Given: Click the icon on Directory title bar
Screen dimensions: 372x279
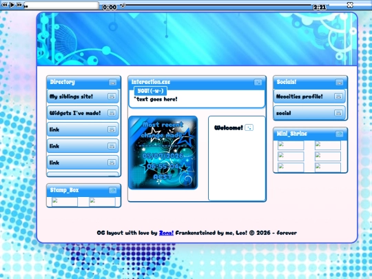Looking at the screenshot, I should (113, 83).
